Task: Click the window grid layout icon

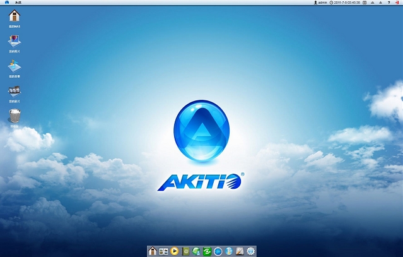Action: click(365, 3)
